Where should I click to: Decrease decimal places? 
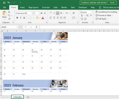click(85, 19)
